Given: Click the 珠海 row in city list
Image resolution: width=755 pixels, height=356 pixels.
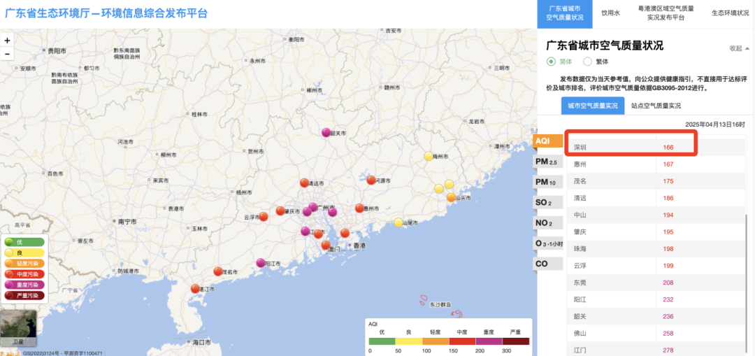Looking at the screenshot, I should tap(656, 248).
